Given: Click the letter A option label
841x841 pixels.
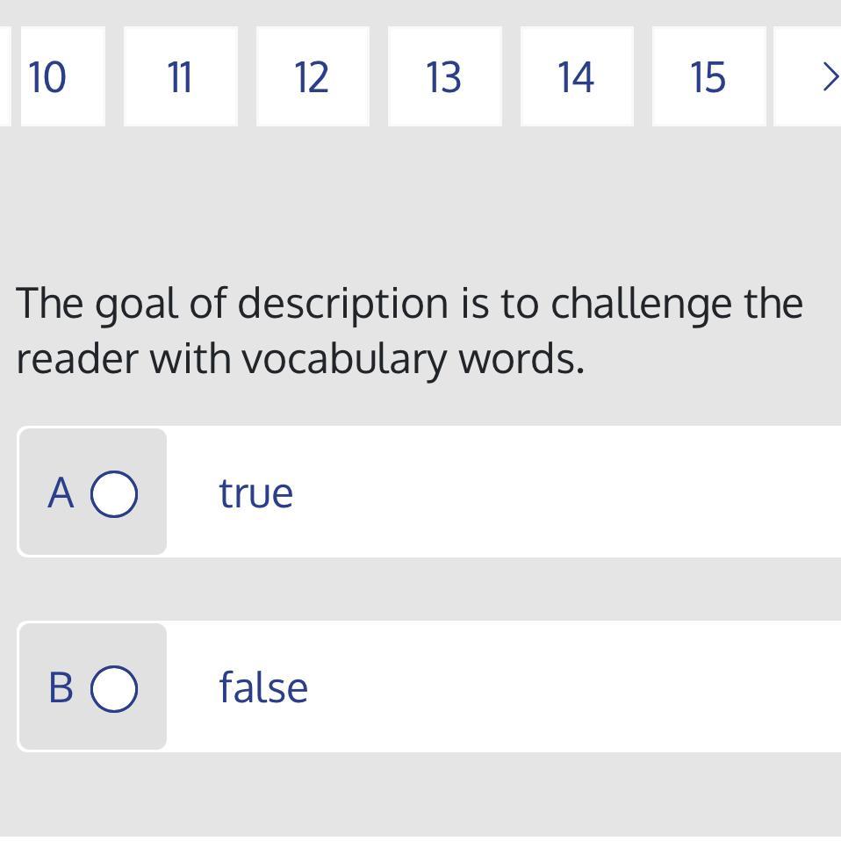Looking at the screenshot, I should [61, 493].
